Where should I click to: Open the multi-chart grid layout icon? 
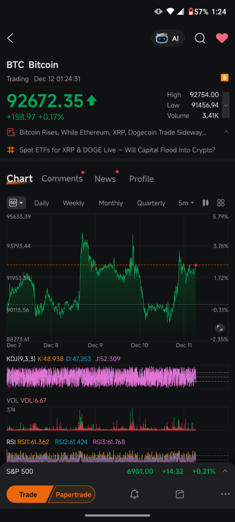point(221,203)
